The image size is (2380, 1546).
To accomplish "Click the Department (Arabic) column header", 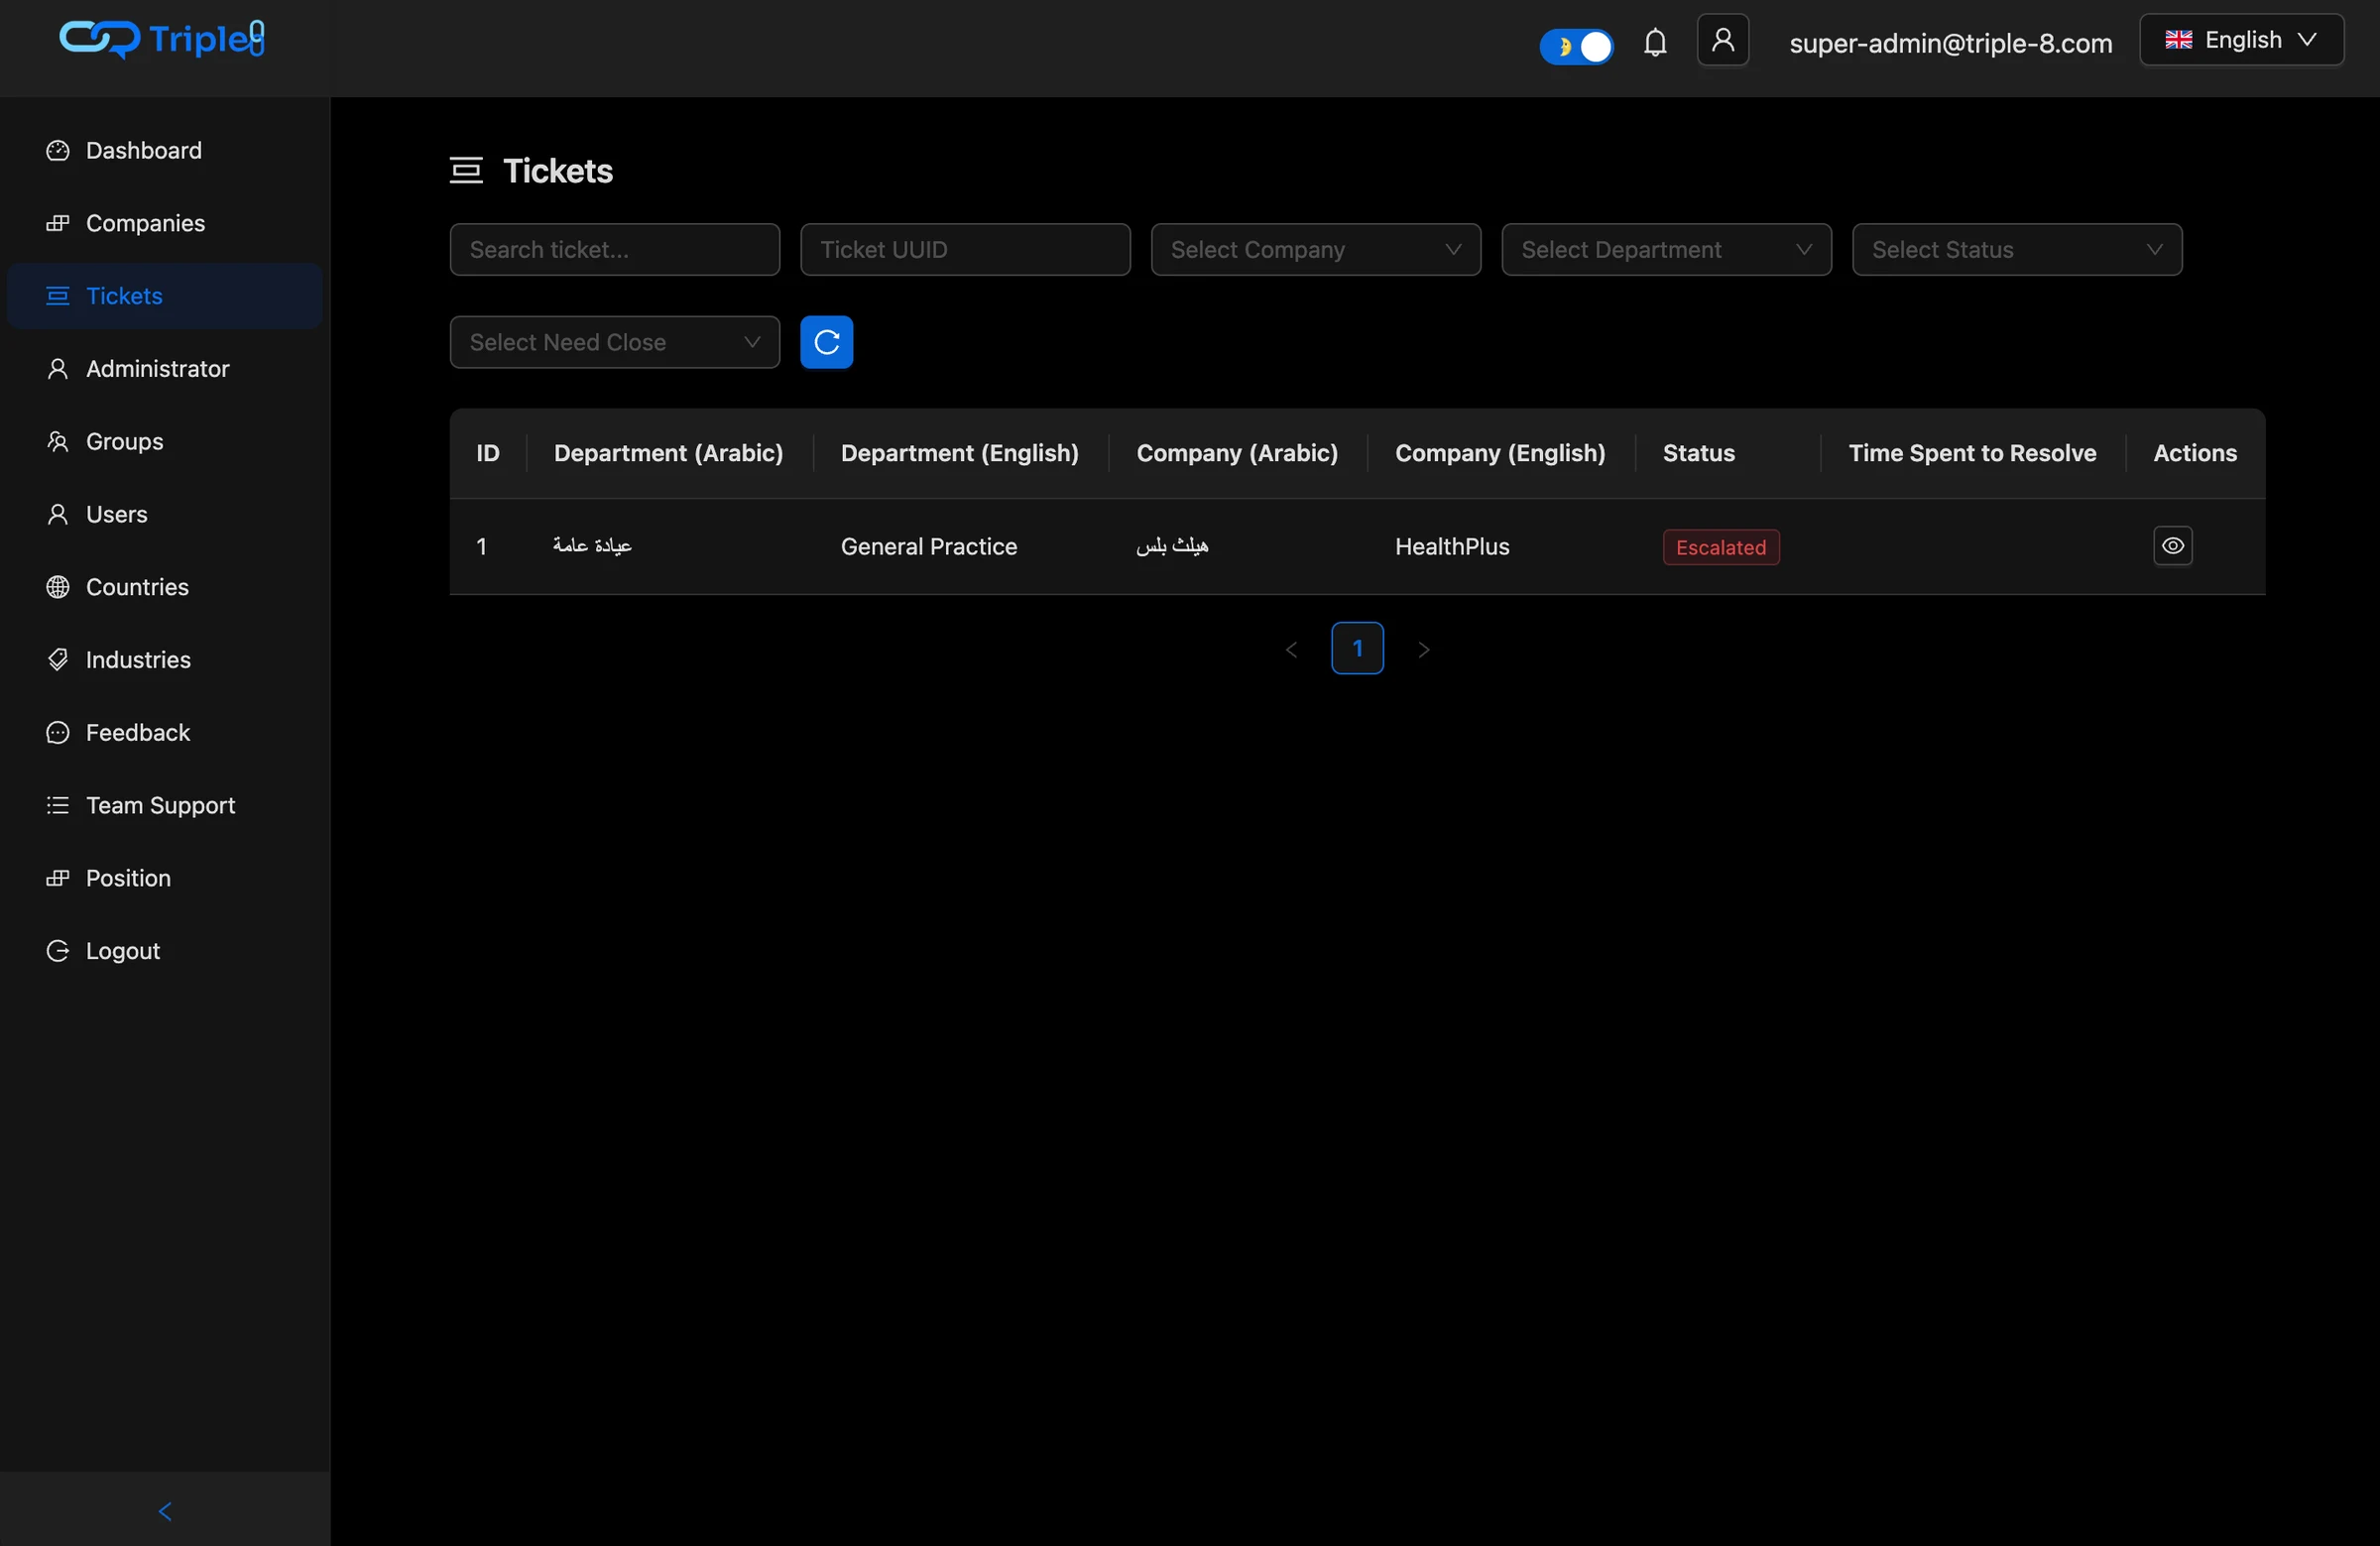I will click(668, 453).
